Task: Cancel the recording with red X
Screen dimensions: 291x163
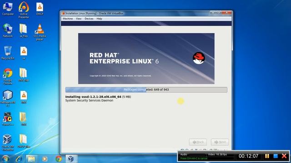Action: click(284, 156)
